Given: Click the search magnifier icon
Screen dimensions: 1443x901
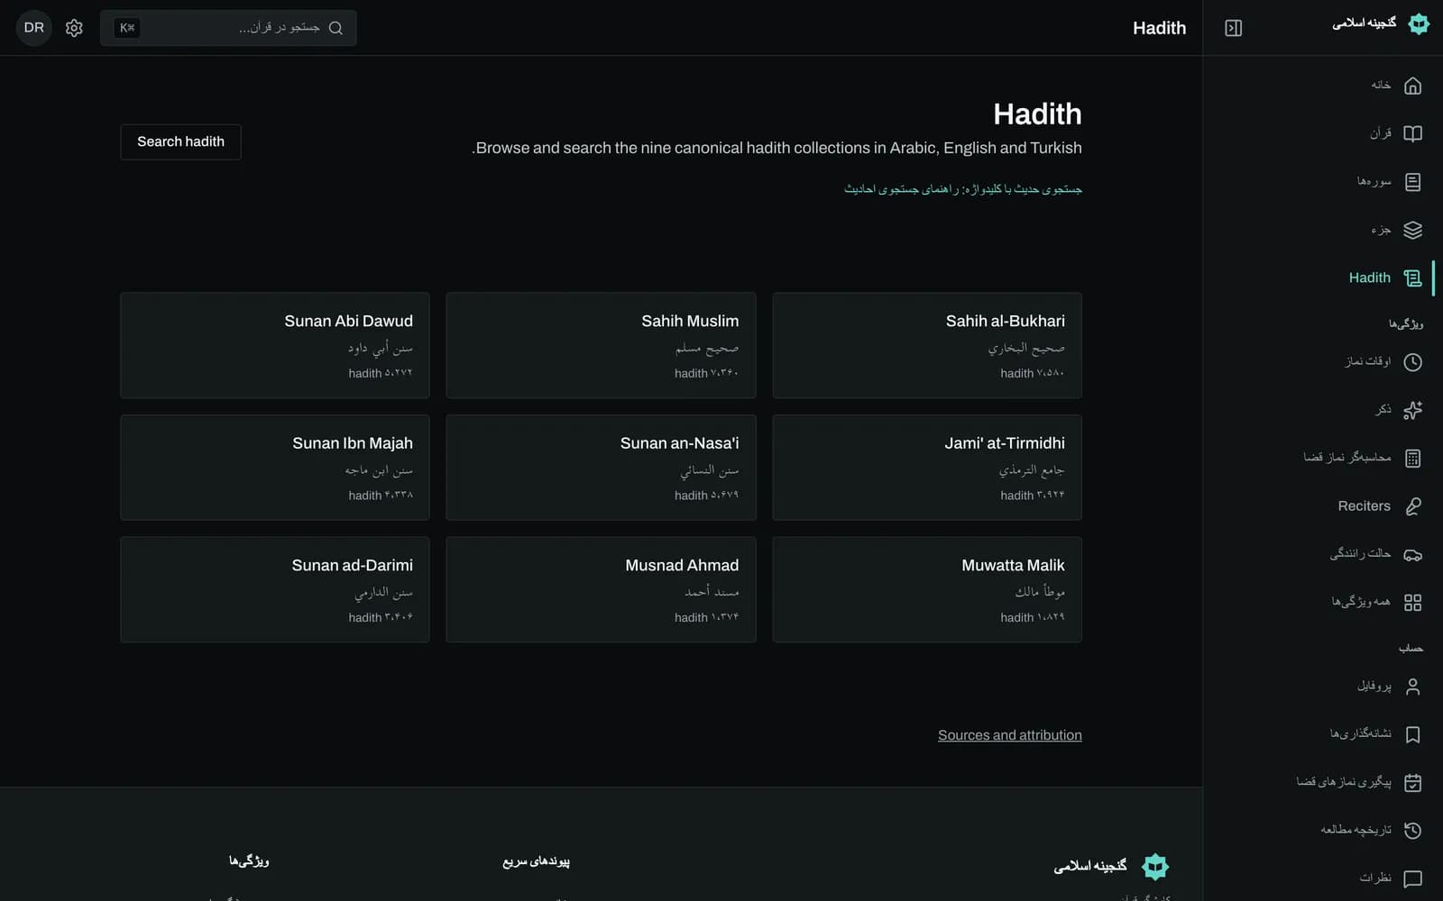Looking at the screenshot, I should point(335,28).
